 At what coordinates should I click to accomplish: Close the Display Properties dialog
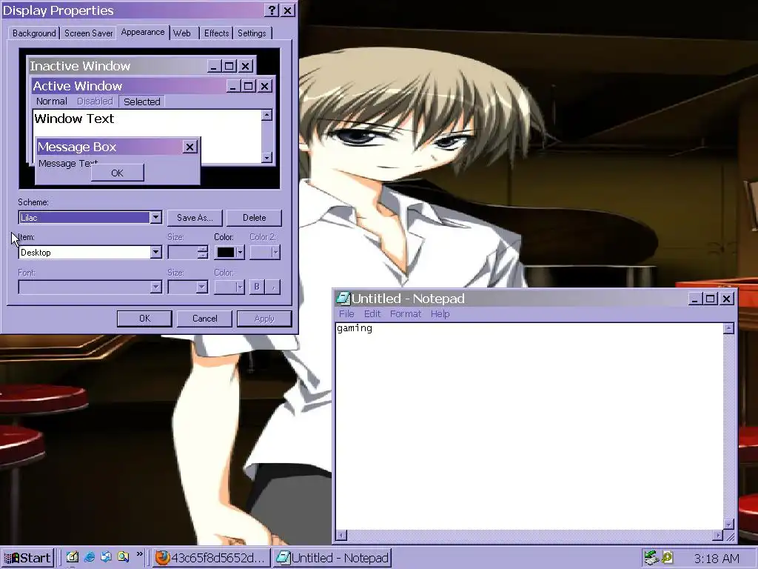(x=288, y=10)
